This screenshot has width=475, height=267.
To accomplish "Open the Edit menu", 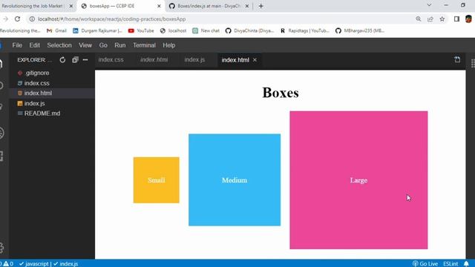I will coord(35,45).
